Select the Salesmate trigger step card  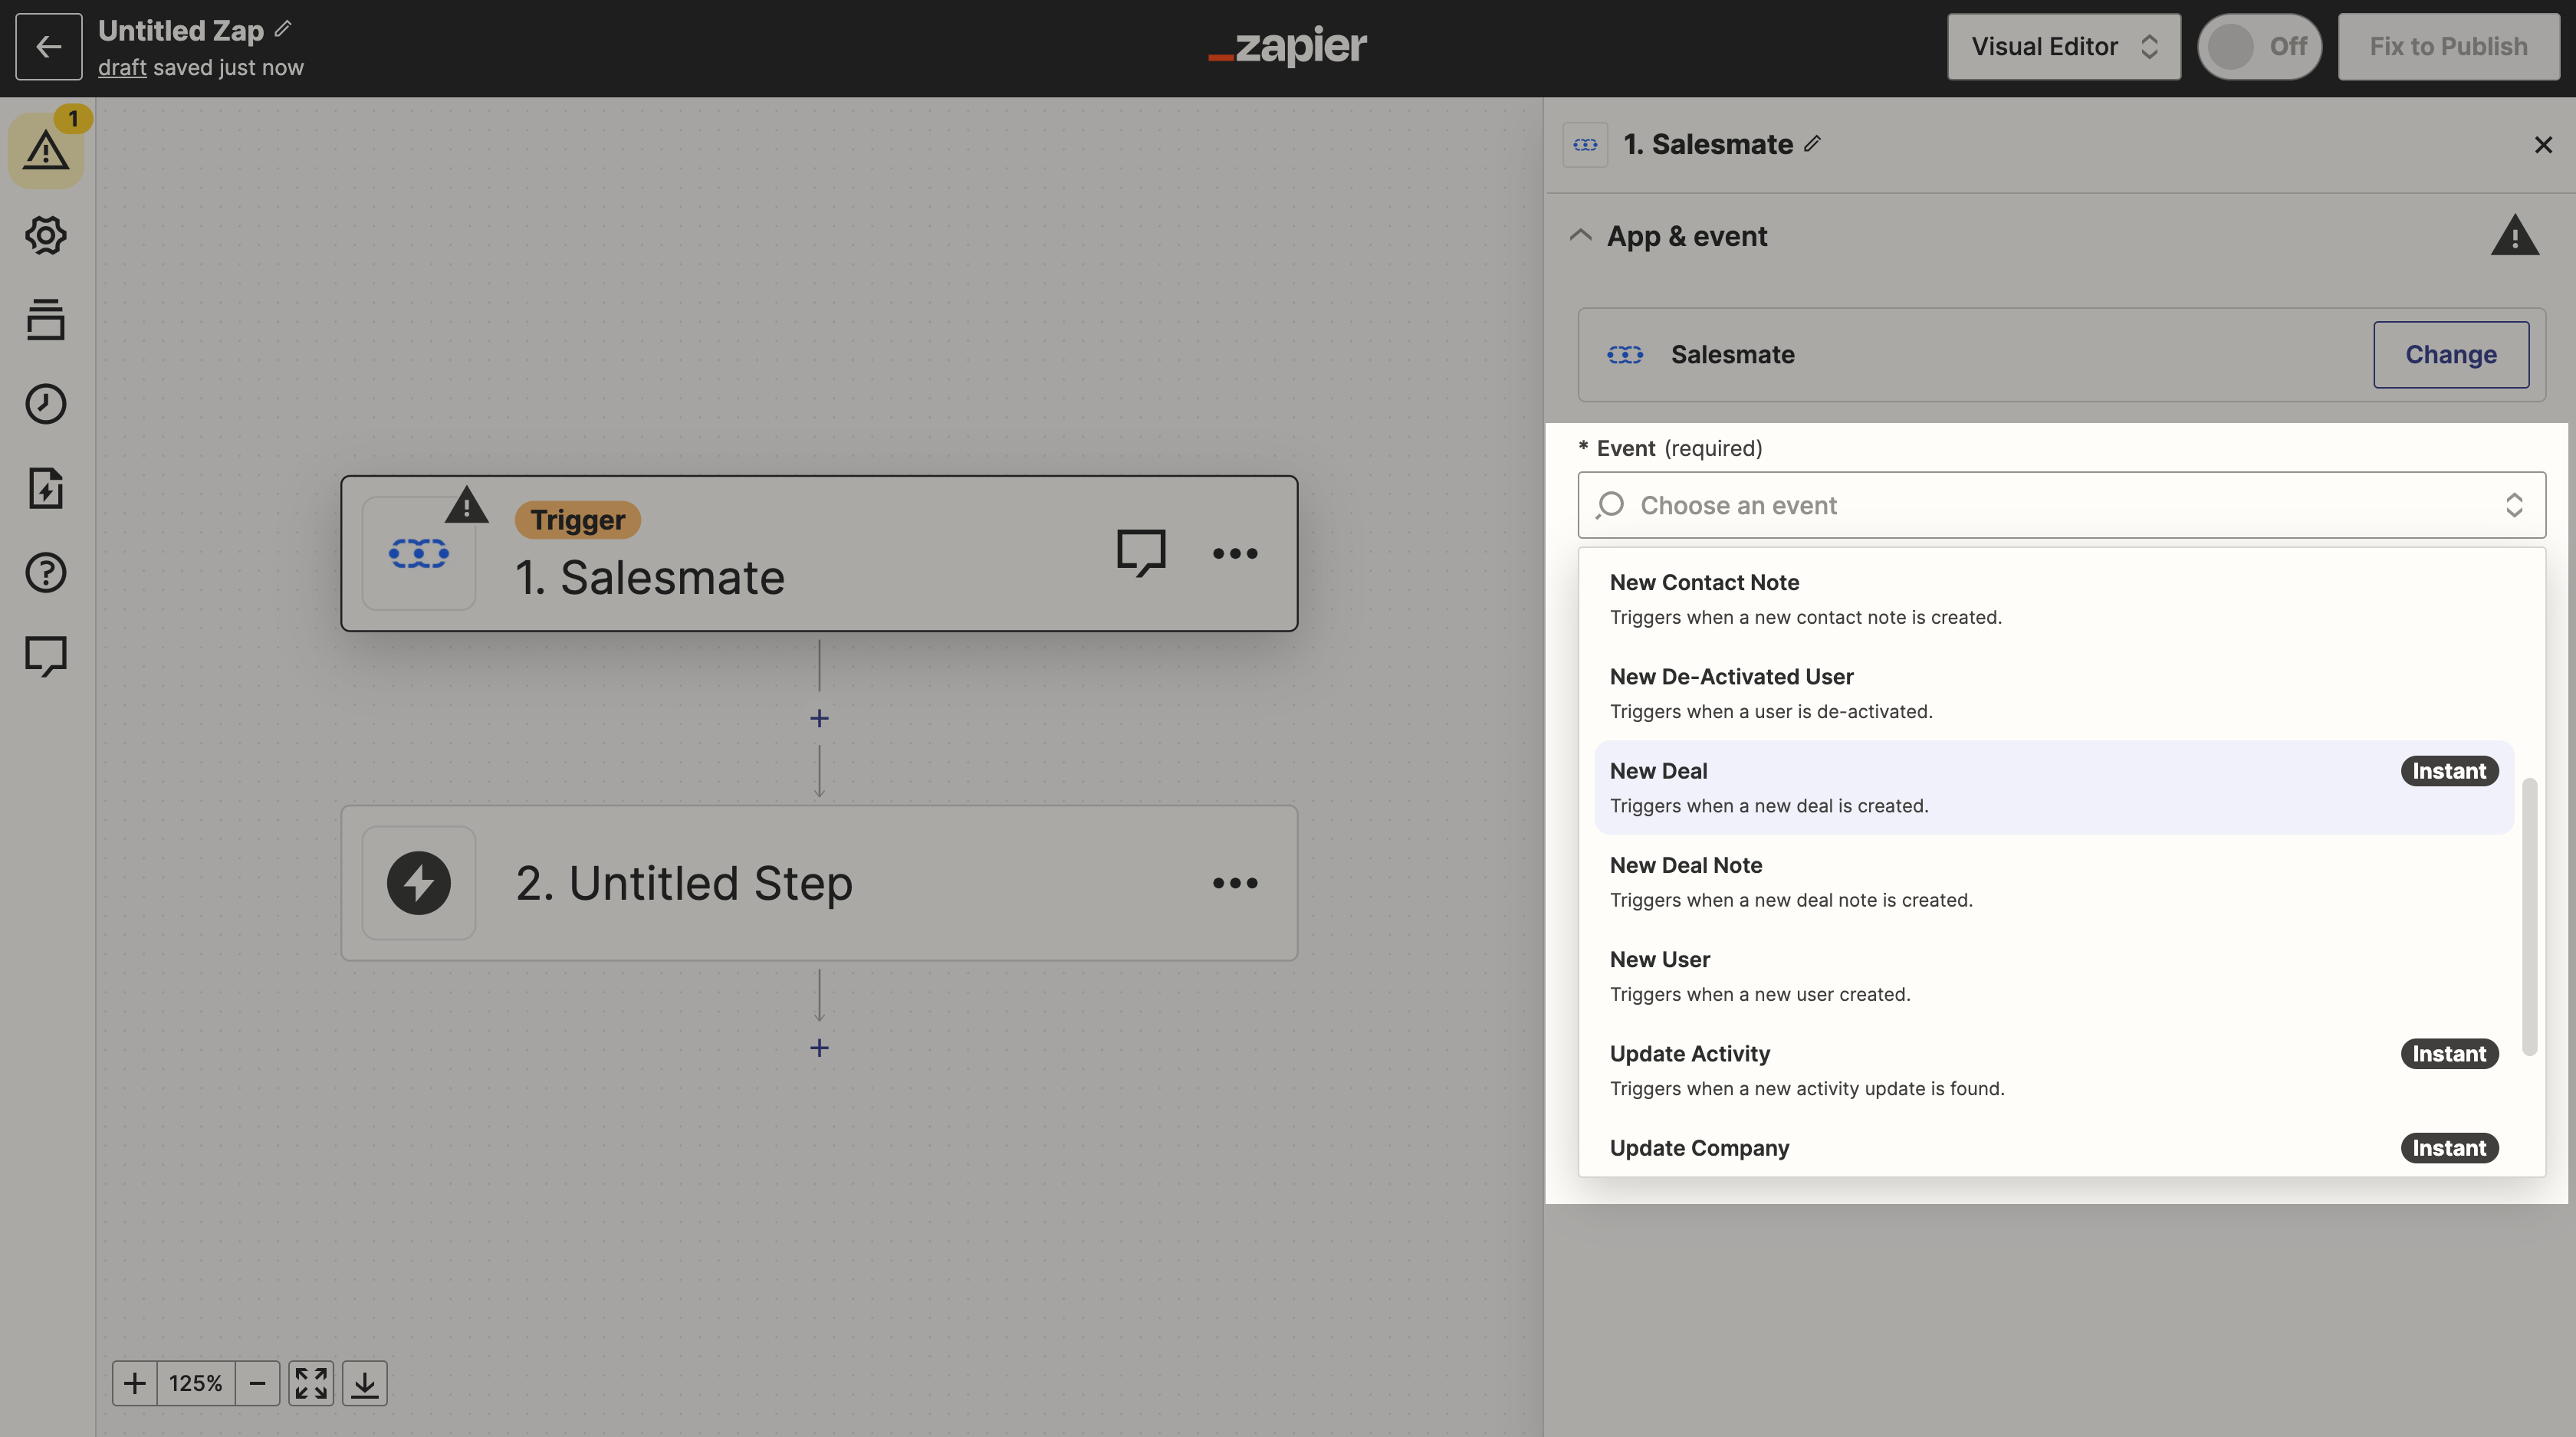[819, 553]
